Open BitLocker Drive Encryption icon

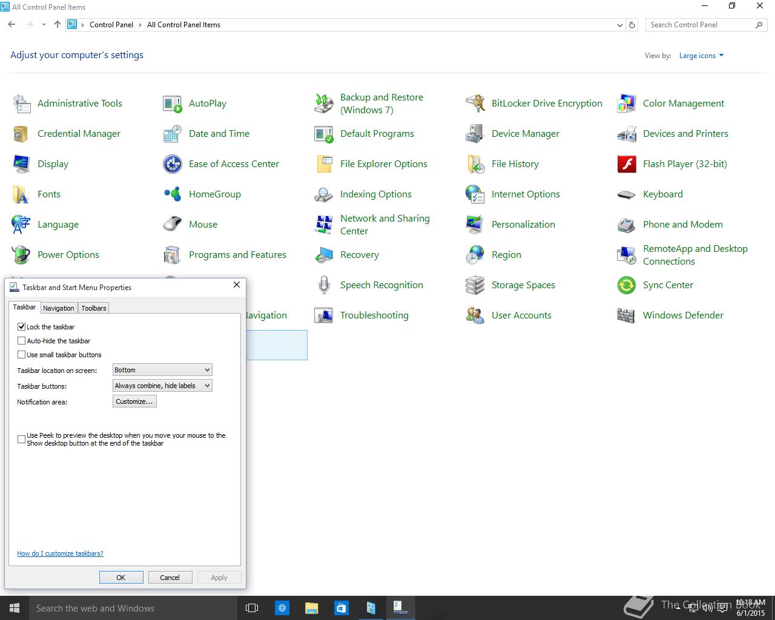click(475, 104)
